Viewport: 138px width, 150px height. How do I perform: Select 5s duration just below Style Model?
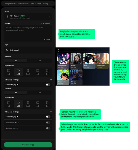(x=16, y=61)
